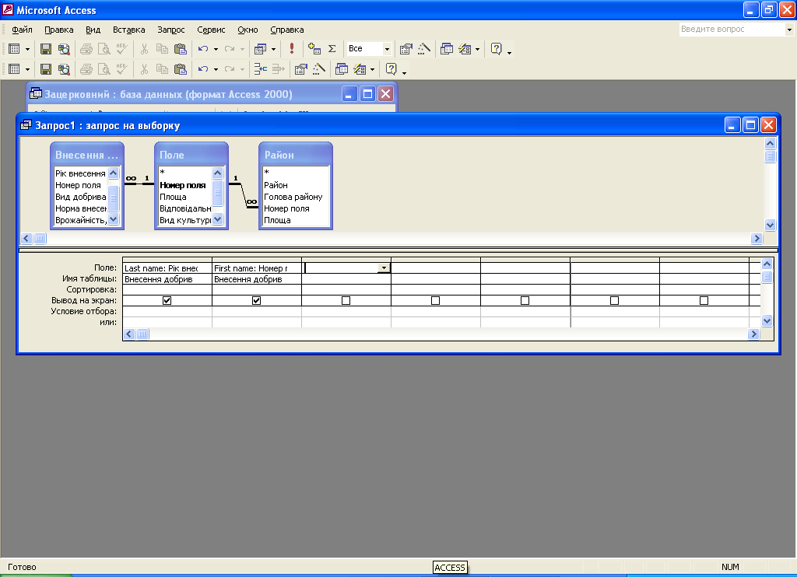The image size is (797, 577).
Task: Click the table pane horizontal scrollbar thumb
Action: tap(40, 238)
